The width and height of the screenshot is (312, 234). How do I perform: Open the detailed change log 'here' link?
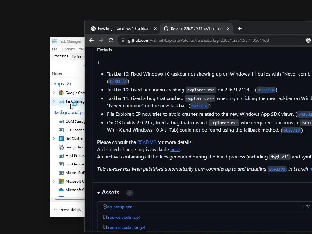point(175,149)
